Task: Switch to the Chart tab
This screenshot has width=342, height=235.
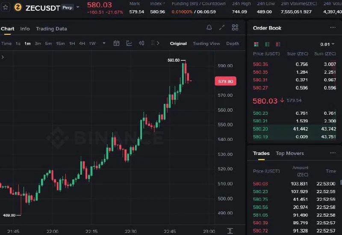Action: (7, 29)
